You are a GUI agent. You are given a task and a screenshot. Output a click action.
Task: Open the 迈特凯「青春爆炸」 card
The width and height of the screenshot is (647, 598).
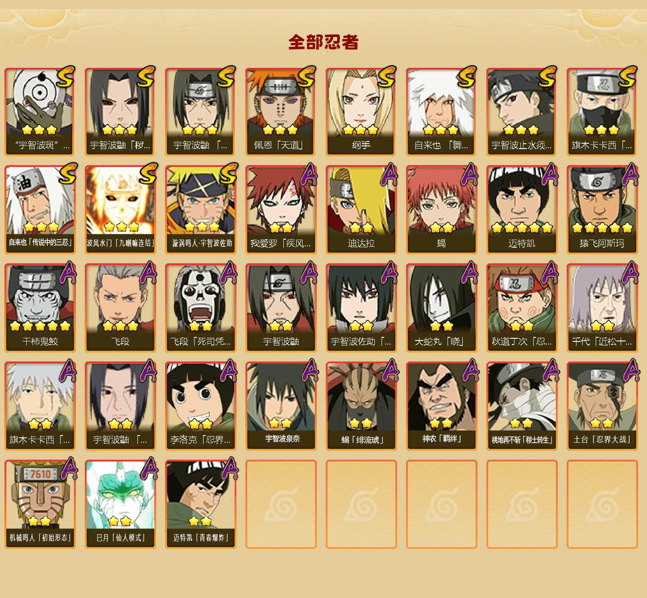click(x=200, y=504)
